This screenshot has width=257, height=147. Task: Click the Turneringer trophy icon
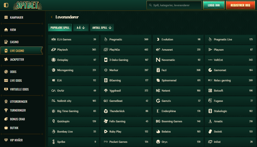[x=6, y=110]
